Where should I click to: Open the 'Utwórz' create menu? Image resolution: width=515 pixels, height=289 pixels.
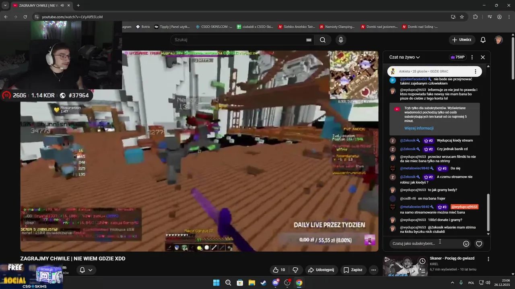tap(461, 40)
